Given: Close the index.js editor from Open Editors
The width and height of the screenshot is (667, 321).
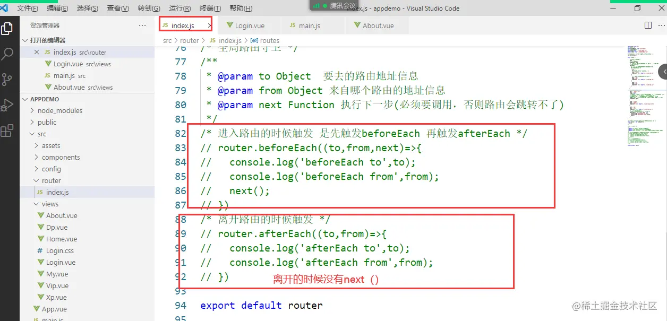Looking at the screenshot, I should click(x=36, y=51).
